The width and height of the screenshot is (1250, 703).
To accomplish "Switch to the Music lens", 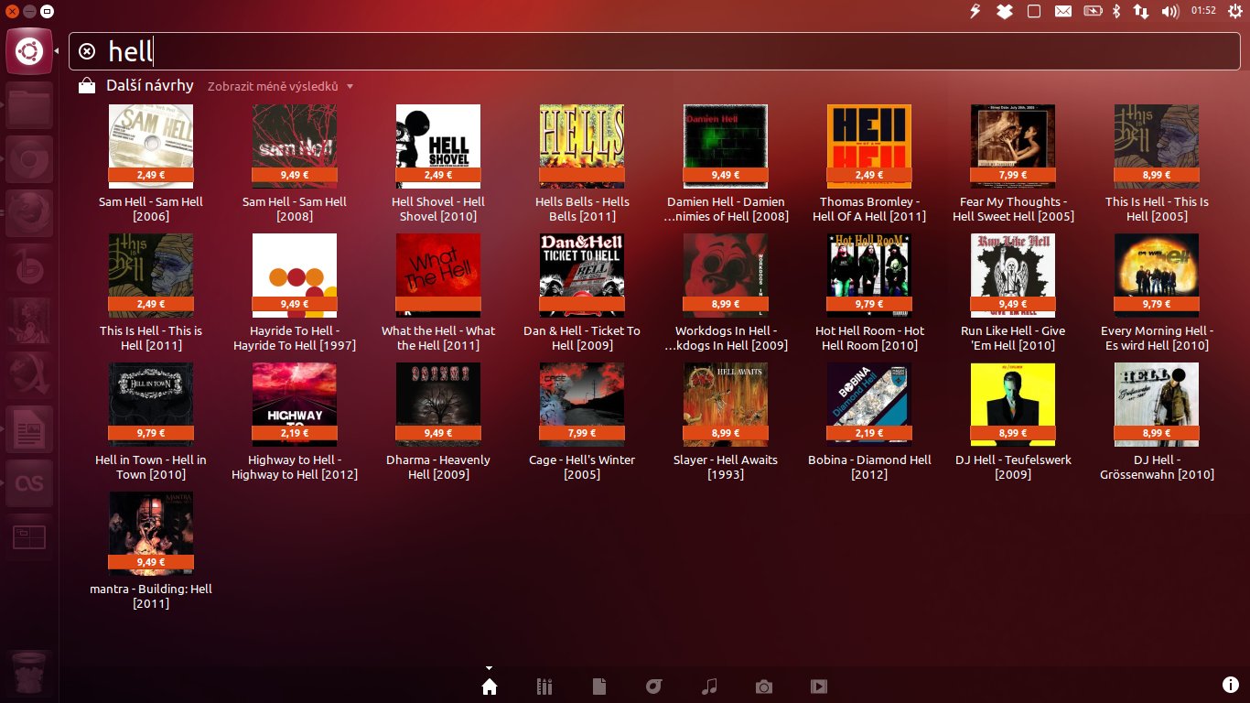I will pyautogui.click(x=709, y=687).
